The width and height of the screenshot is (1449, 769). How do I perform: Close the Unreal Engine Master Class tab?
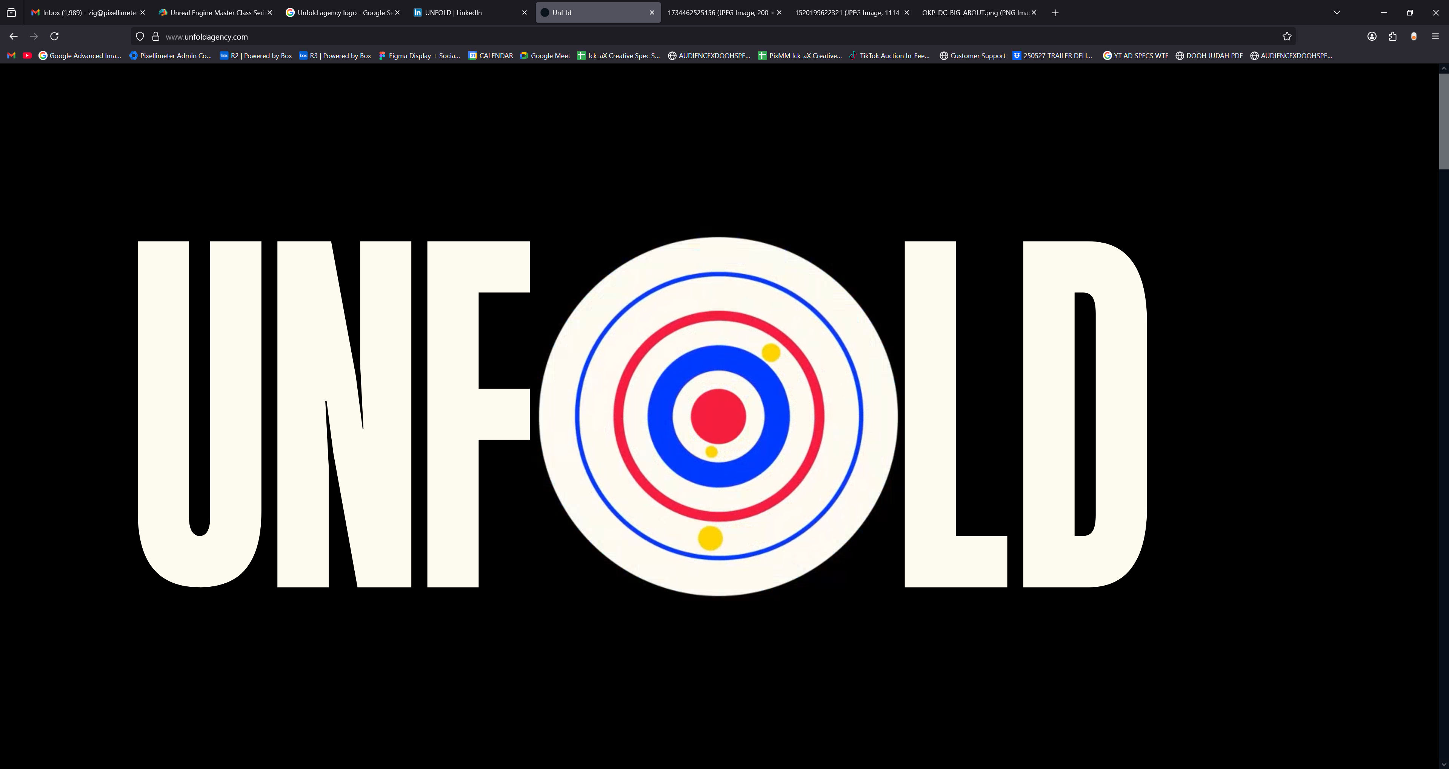(x=269, y=12)
